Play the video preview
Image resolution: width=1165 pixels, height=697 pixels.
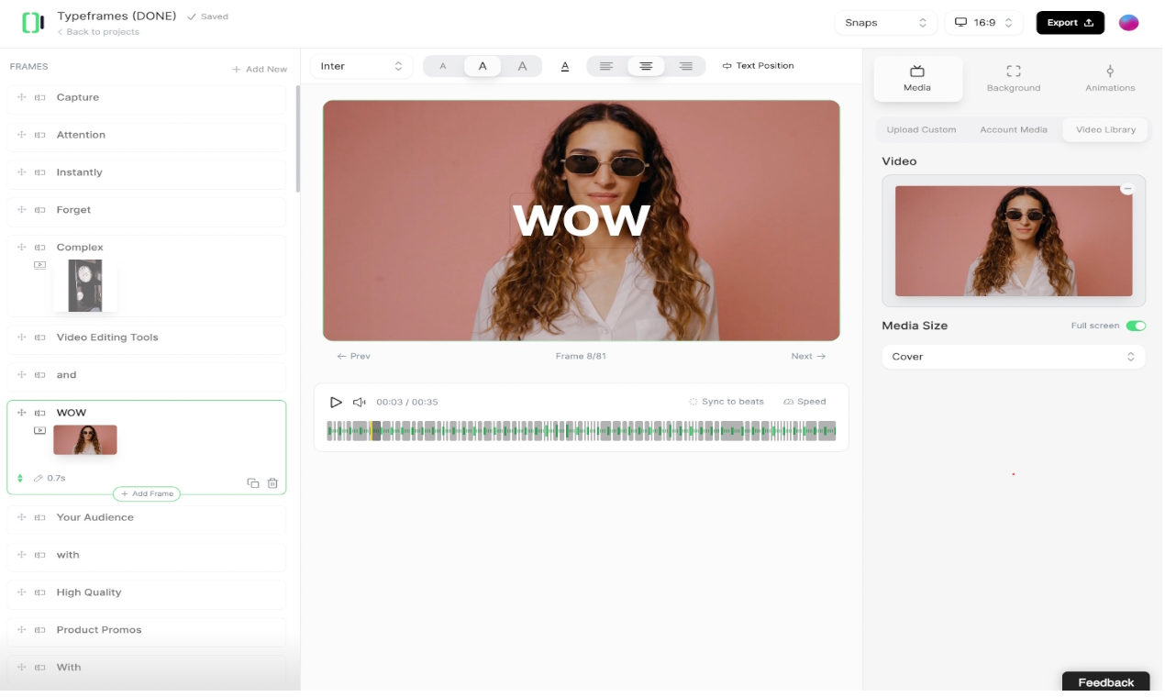click(336, 402)
